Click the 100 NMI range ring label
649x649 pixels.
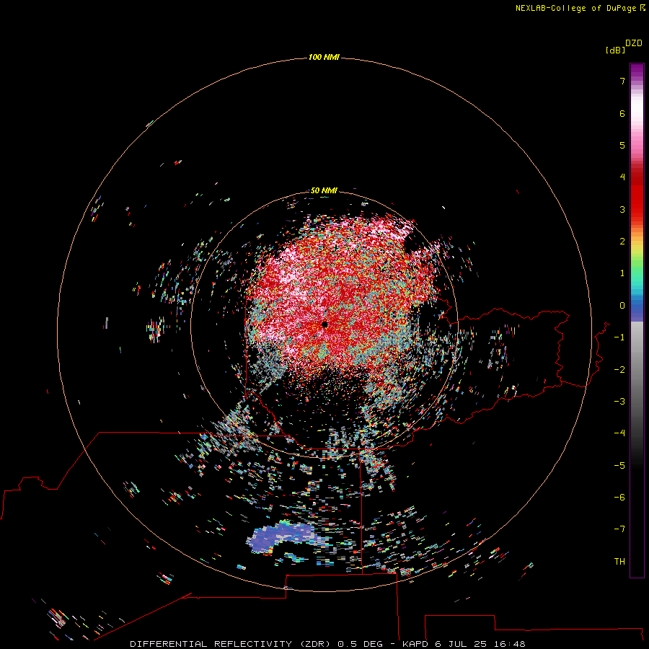(x=324, y=57)
